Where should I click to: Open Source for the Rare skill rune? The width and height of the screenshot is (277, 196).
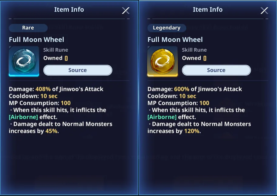point(78,70)
